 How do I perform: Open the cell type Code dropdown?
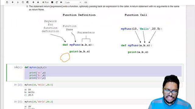[x=73, y=2]
